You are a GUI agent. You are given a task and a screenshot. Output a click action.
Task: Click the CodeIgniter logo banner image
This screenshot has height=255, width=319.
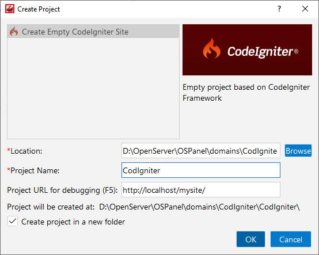tap(247, 50)
